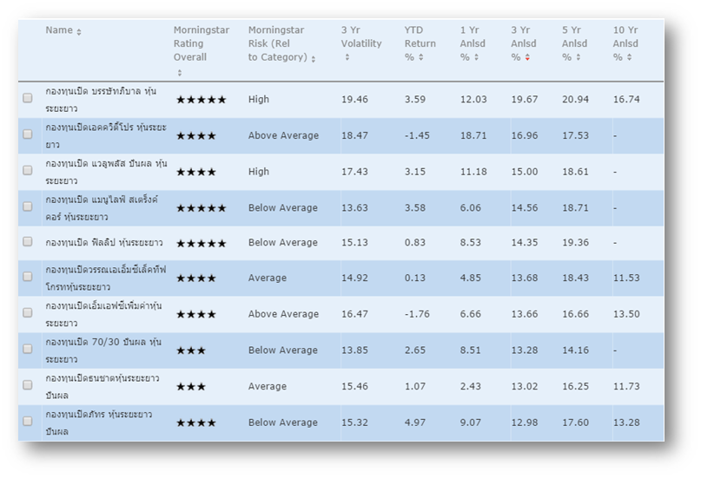Enable checkbox for กองทุนเปิด 70/30 ปันผล row
This screenshot has width=701, height=478.
click(x=28, y=350)
